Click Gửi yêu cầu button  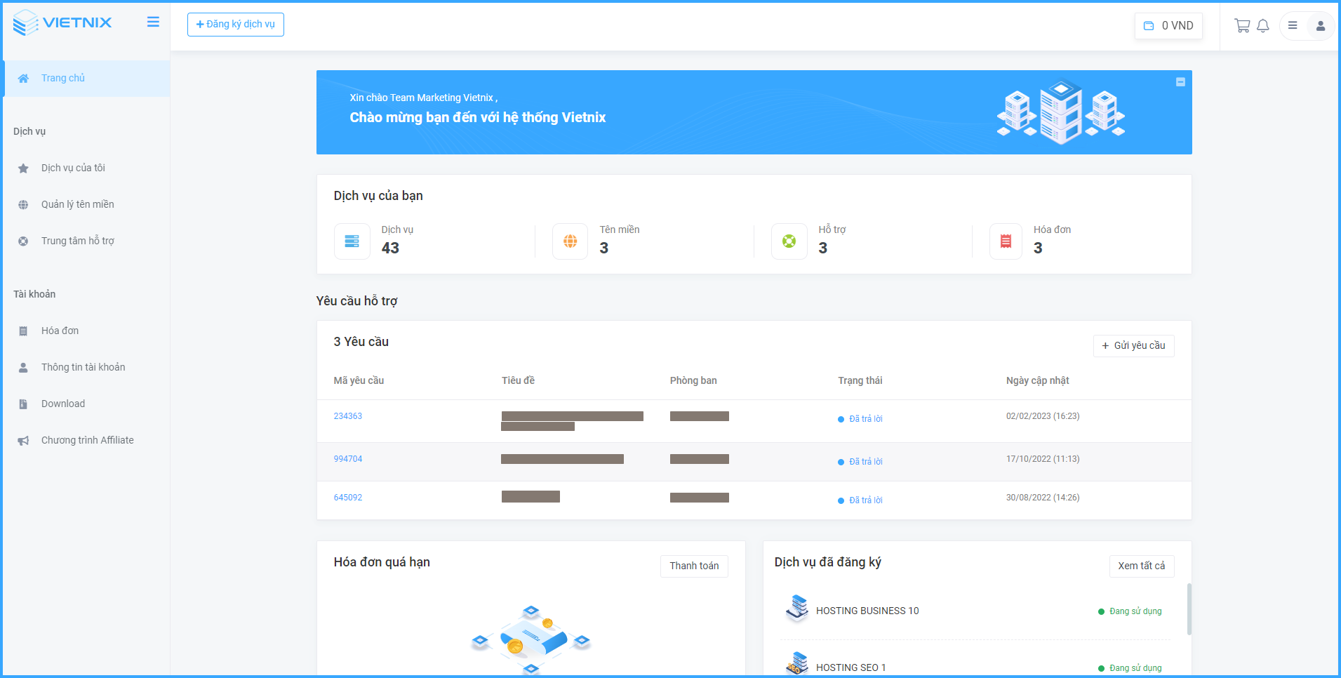1133,345
